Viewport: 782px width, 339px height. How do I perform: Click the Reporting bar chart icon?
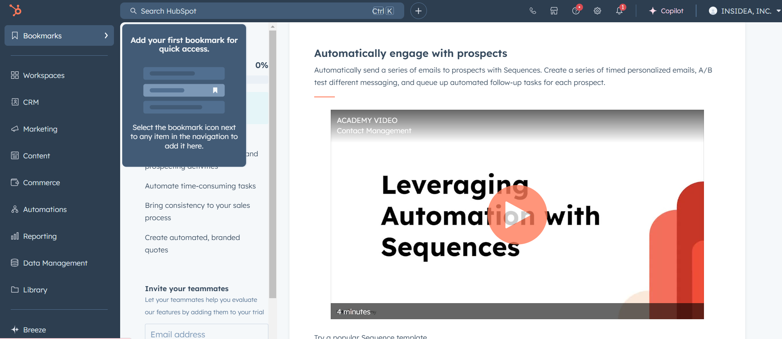[15, 236]
